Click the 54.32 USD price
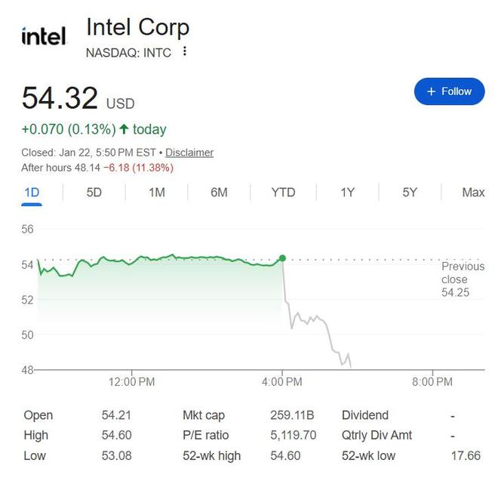The image size is (498, 484). (x=60, y=99)
